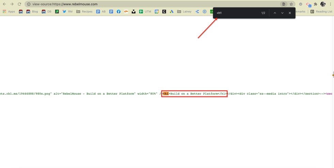Open the gray circular extension icon
The height and width of the screenshot is (168, 334).
click(301, 4)
